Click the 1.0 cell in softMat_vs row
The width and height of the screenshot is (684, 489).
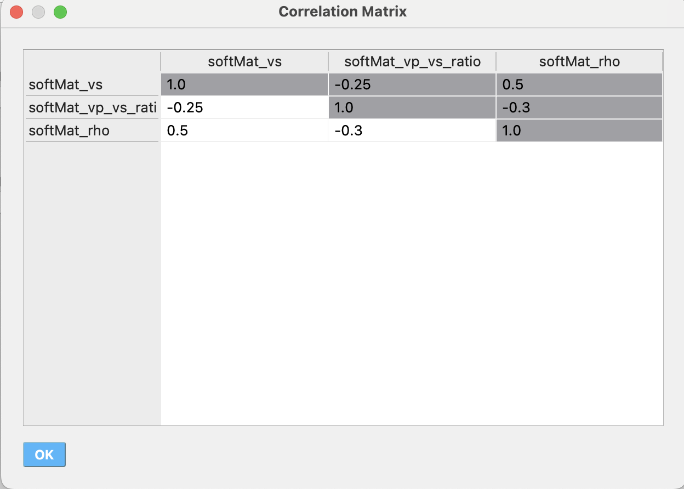point(244,84)
